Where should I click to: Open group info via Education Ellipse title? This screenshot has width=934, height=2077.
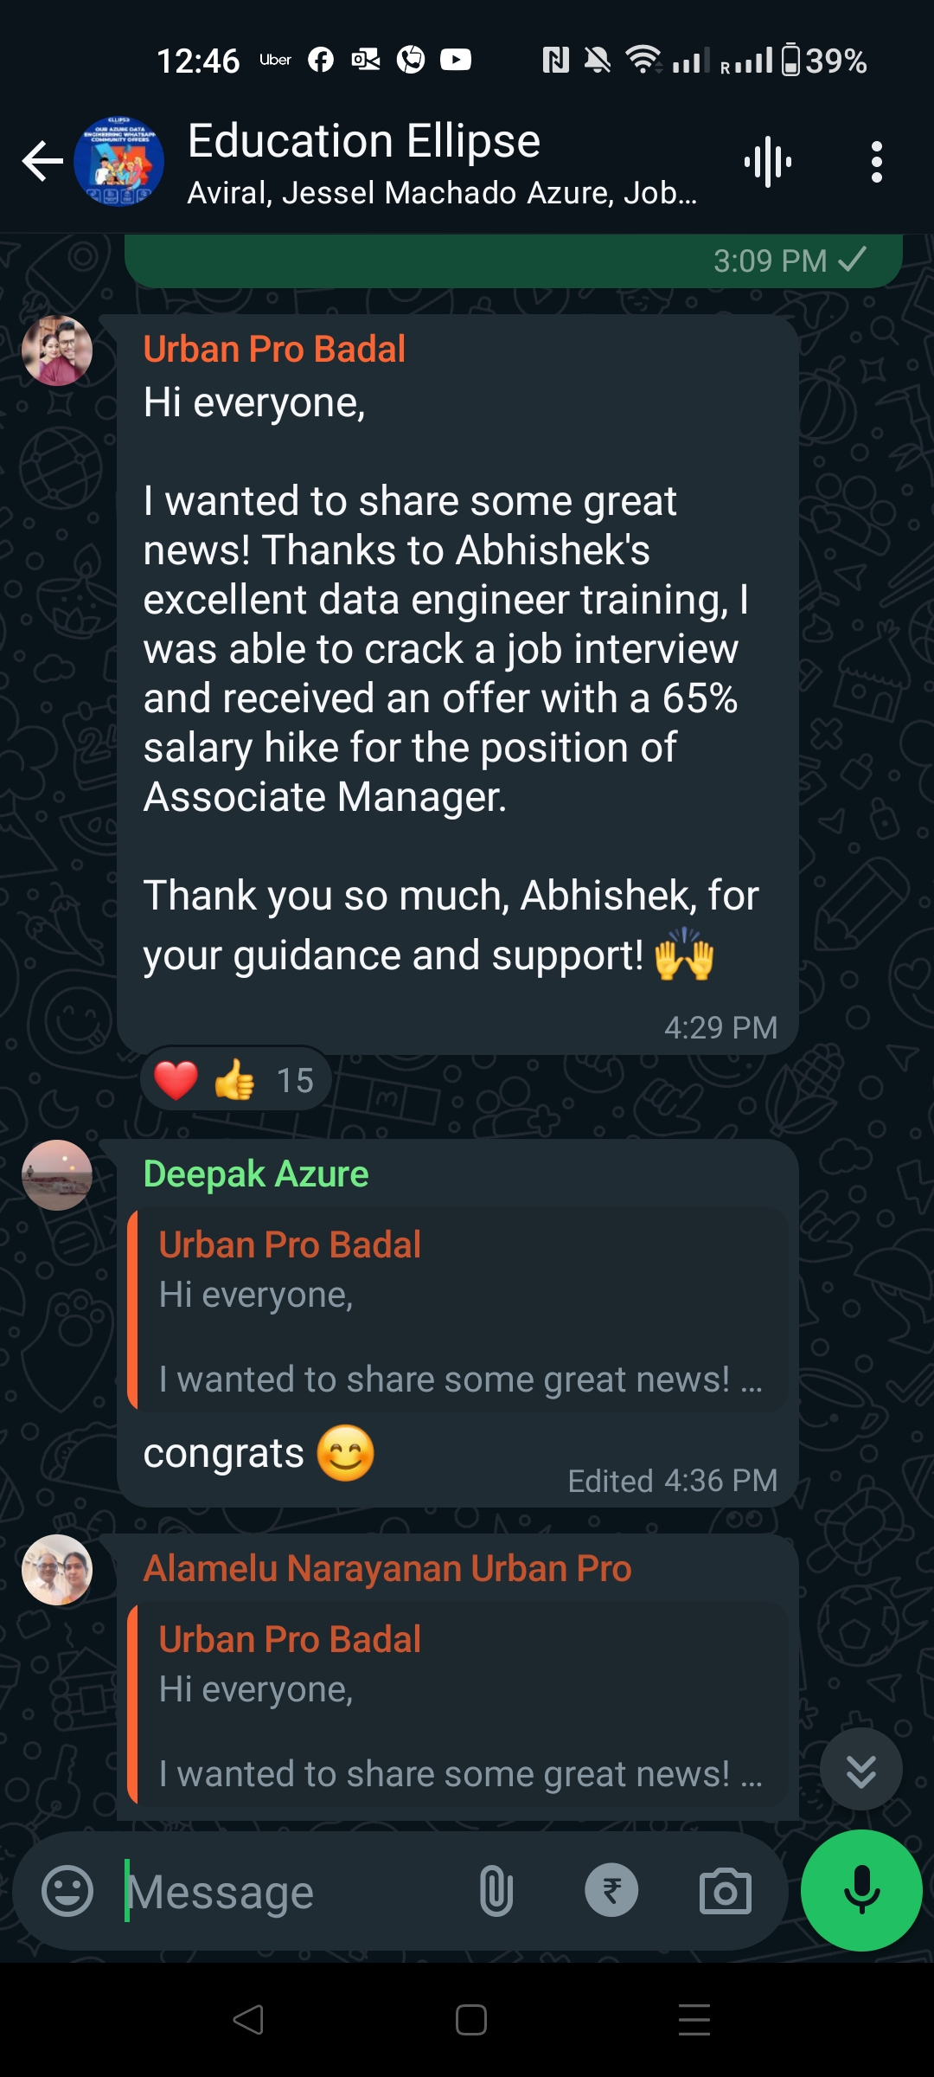pyautogui.click(x=363, y=141)
